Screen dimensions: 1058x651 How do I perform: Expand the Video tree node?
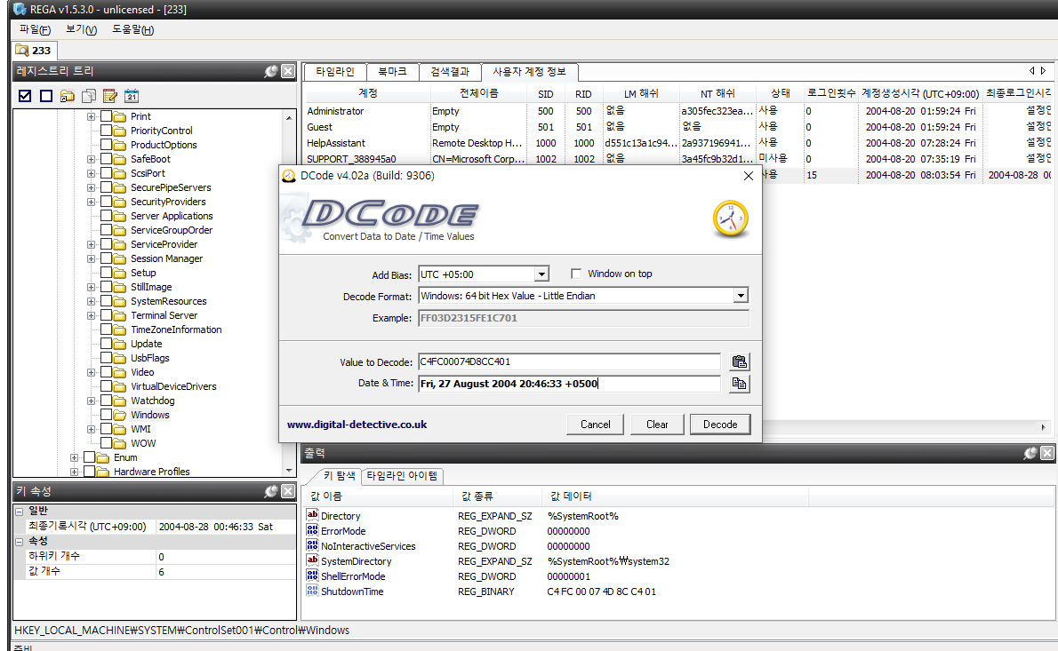click(91, 372)
